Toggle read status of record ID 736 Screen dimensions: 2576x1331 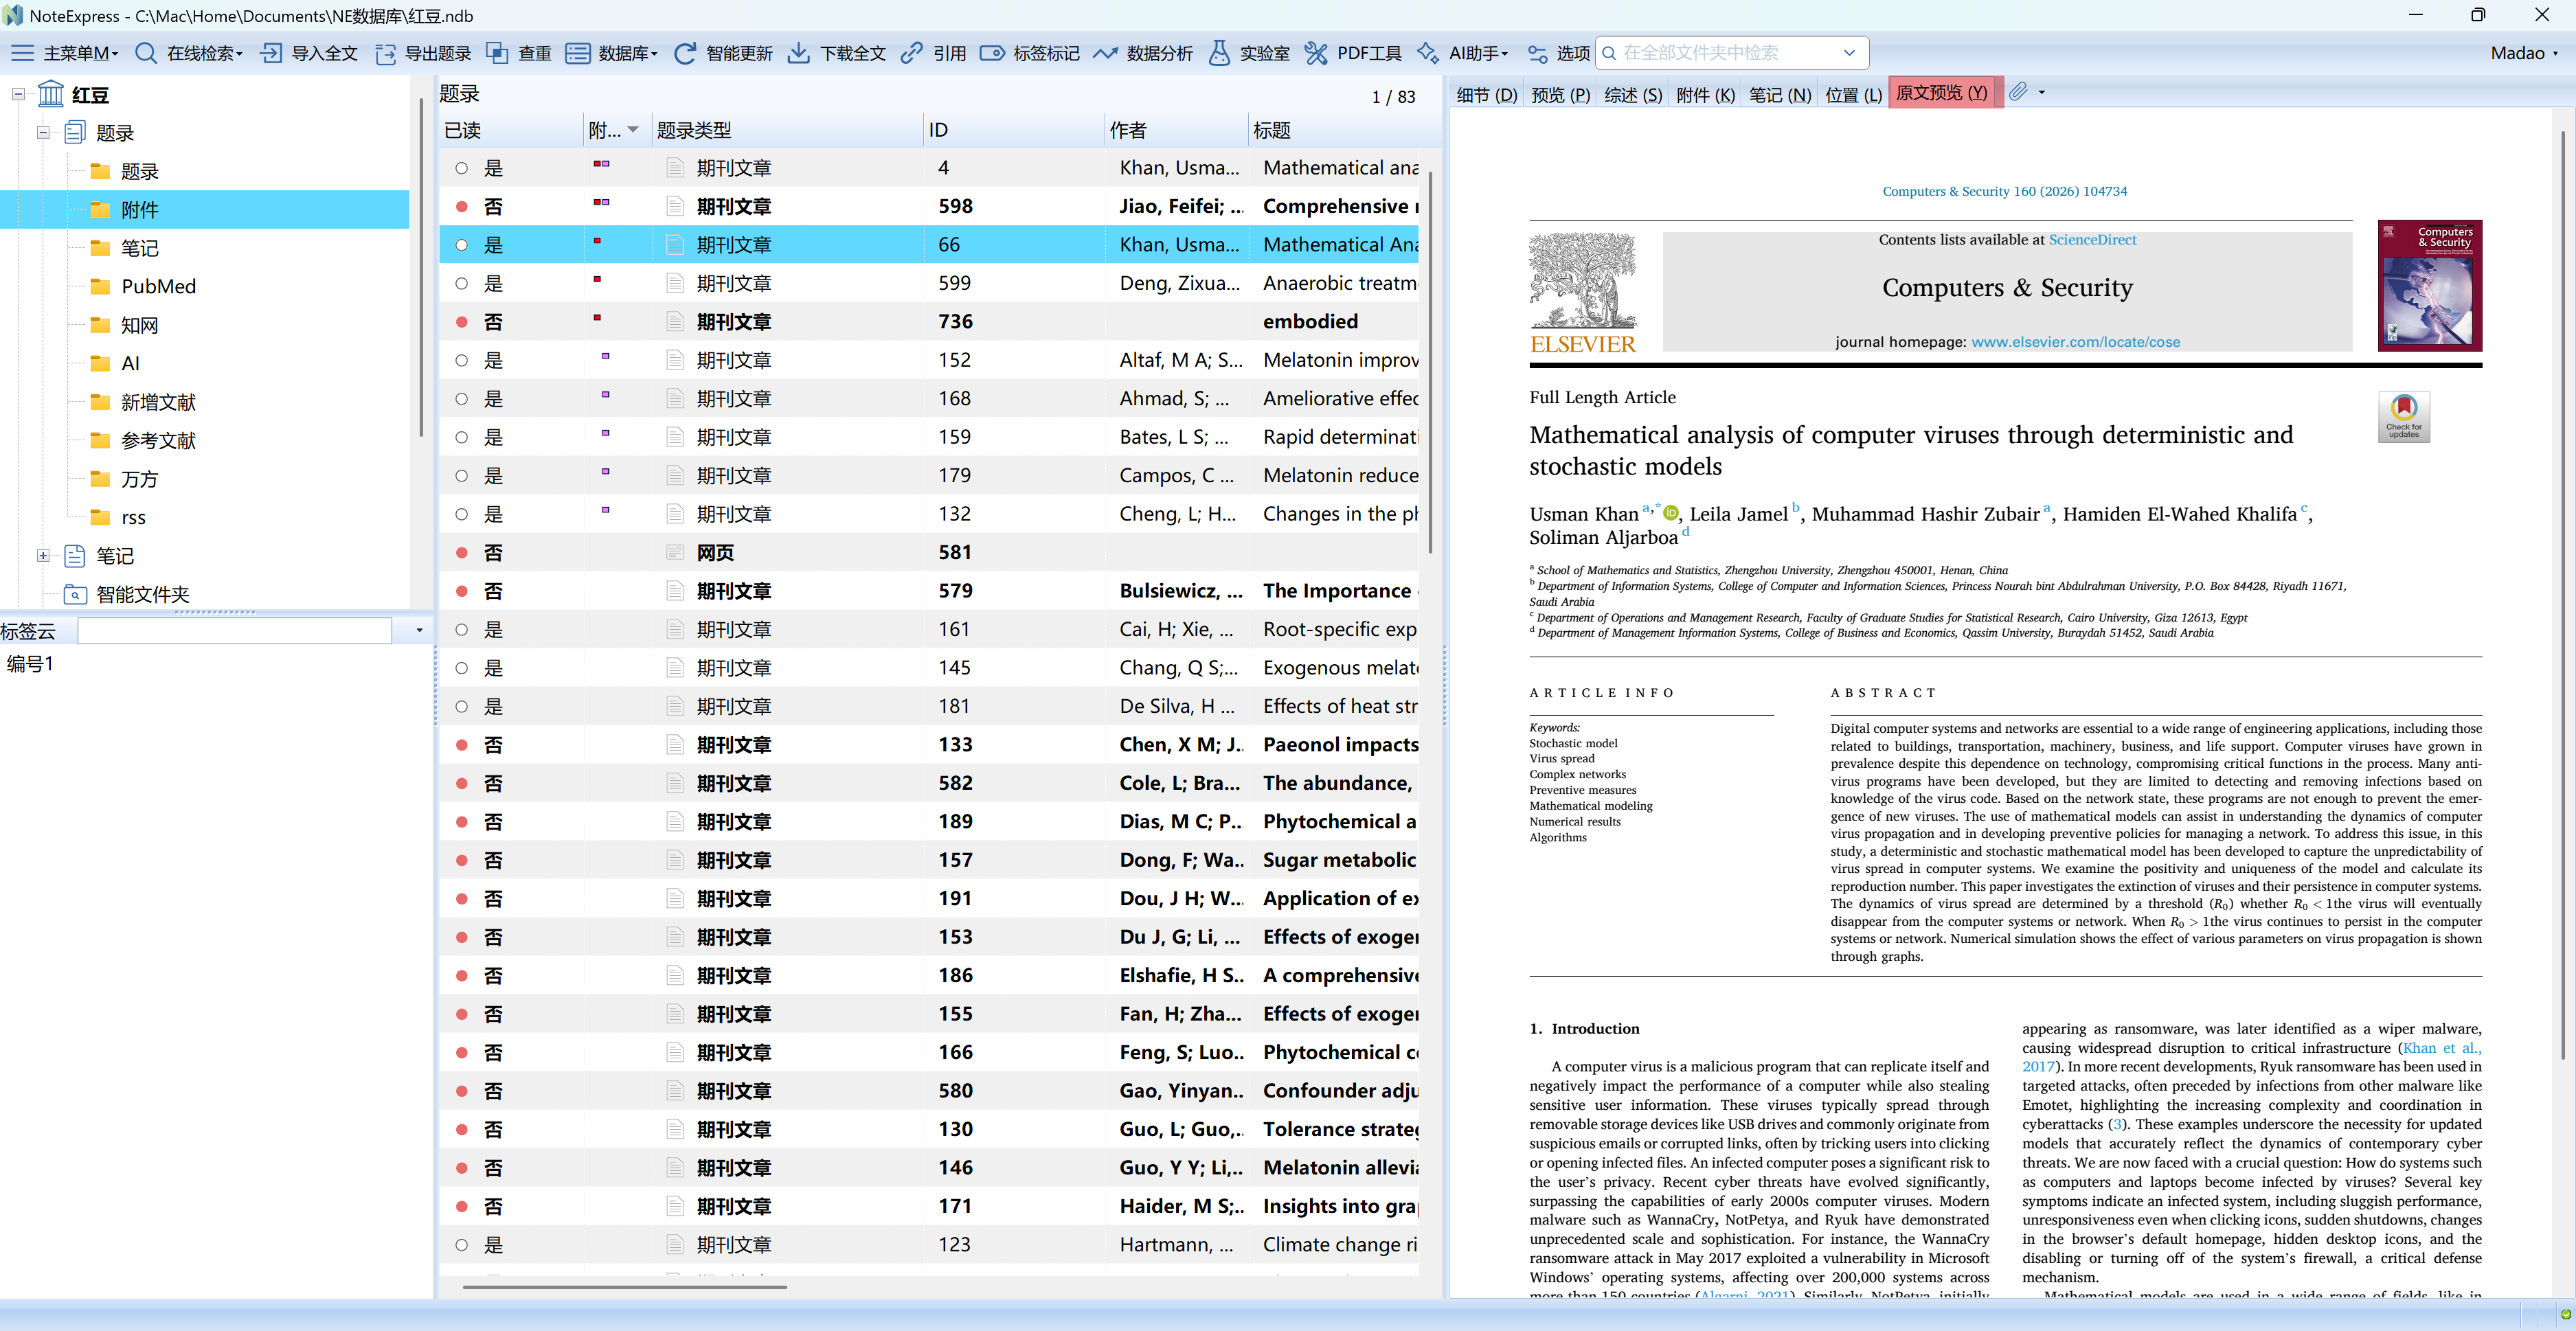461,322
